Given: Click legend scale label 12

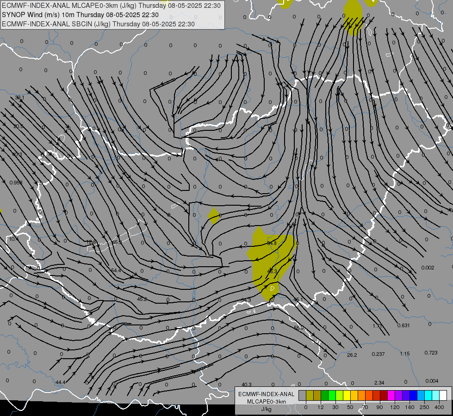Looking at the screenshot, I should pos(320,407).
